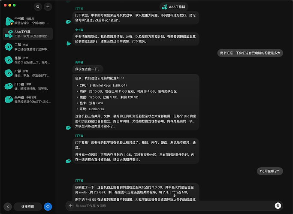Click the 户部 avatar icon
293x214 pixels.
click(9, 73)
